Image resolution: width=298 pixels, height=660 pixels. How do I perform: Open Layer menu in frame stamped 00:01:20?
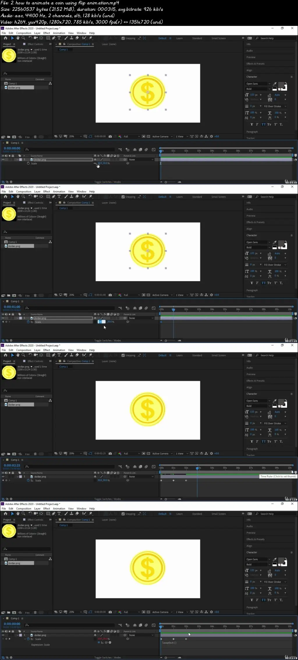coord(37,192)
